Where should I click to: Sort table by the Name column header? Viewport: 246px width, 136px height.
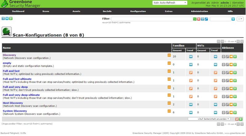point(7,48)
